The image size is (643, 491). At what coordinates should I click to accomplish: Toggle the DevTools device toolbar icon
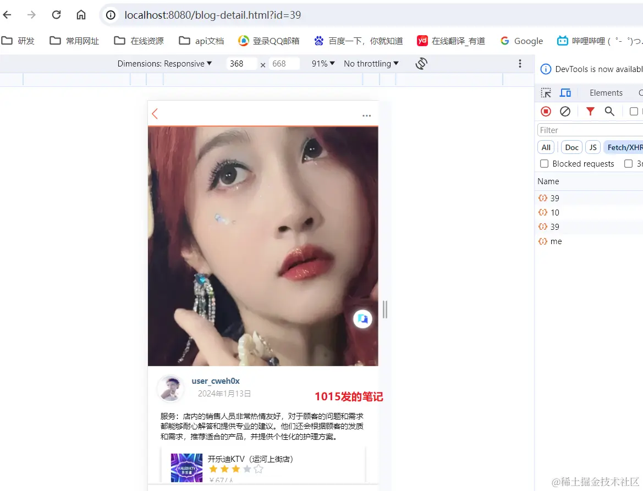565,93
